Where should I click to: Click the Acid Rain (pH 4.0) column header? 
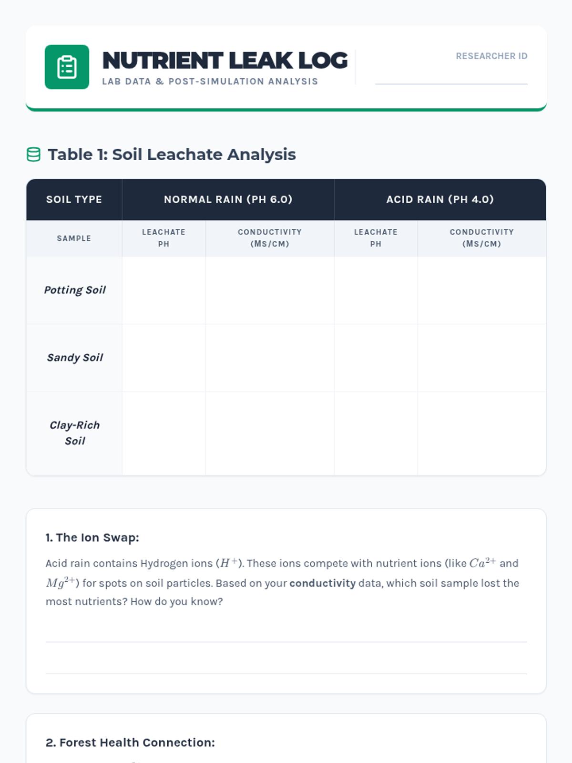click(x=440, y=199)
